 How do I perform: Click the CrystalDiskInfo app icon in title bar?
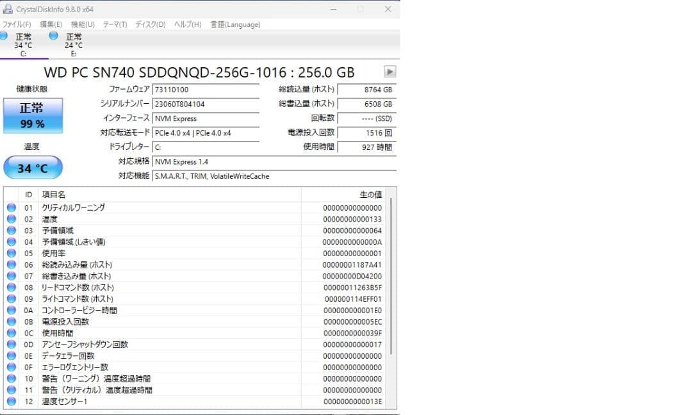click(x=8, y=9)
